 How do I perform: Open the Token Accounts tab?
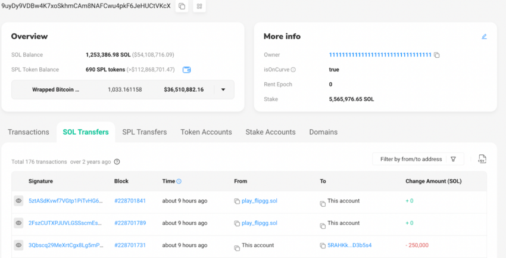206,132
